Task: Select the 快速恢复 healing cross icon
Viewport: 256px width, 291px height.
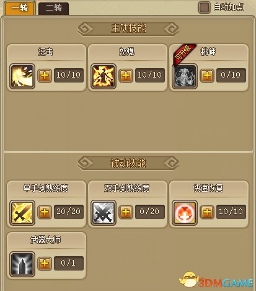Action: click(x=185, y=213)
